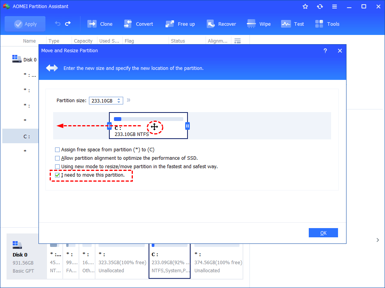Close the Move and Resize Partition dialog
The image size is (385, 288).
click(x=340, y=51)
